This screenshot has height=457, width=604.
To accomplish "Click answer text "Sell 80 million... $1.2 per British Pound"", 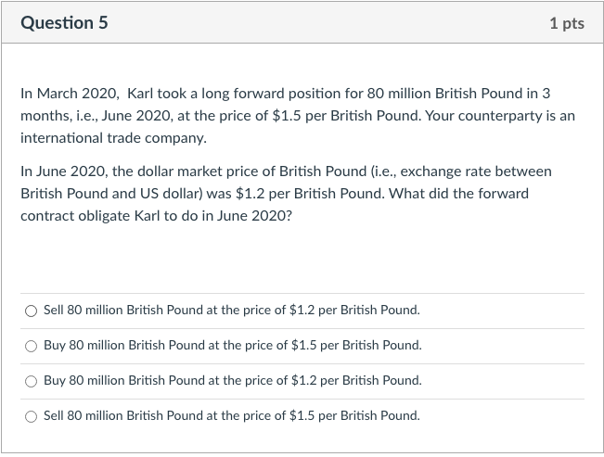I will (231, 311).
